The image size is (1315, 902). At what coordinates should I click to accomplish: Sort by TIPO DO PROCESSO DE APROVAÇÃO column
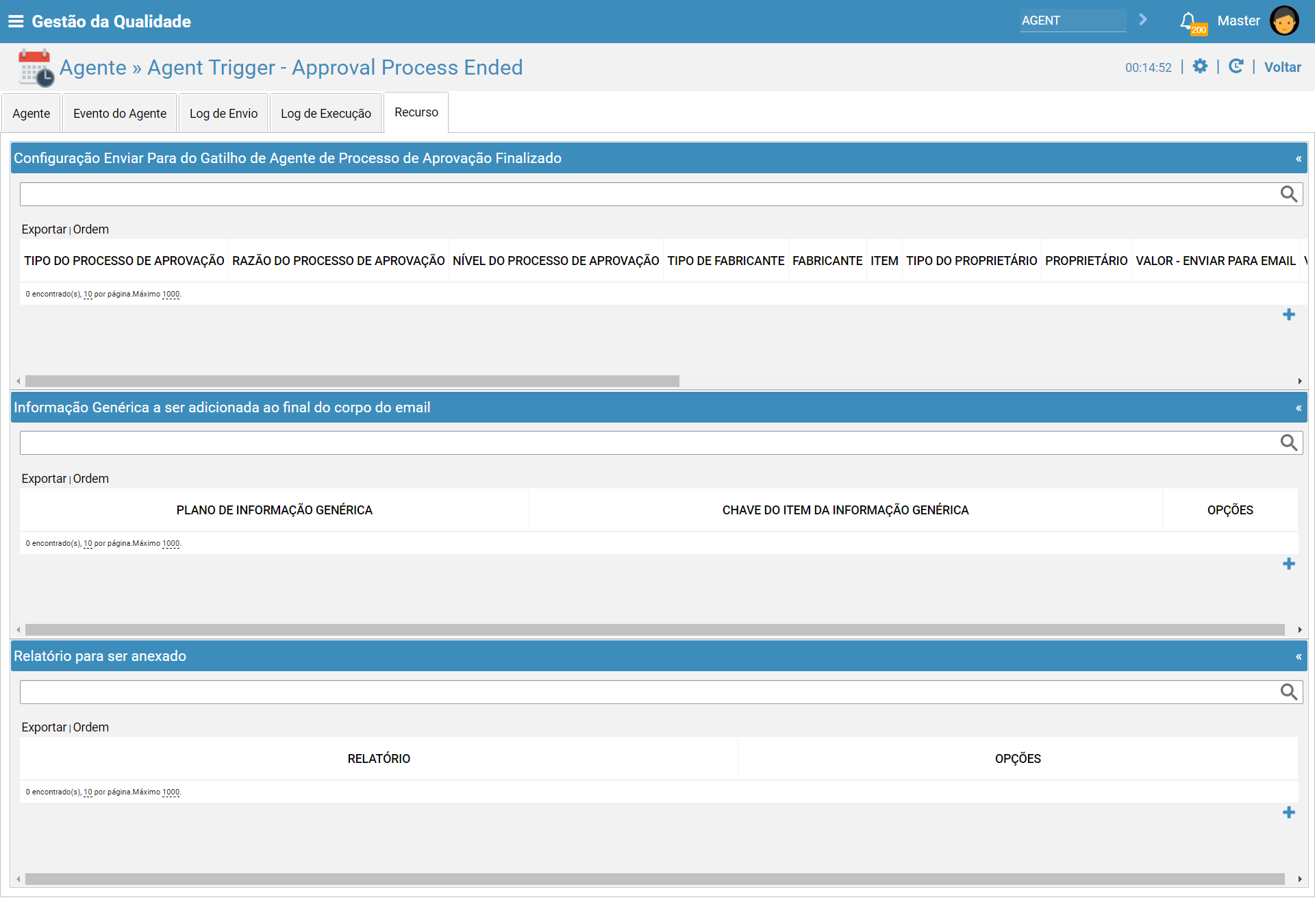coord(124,261)
